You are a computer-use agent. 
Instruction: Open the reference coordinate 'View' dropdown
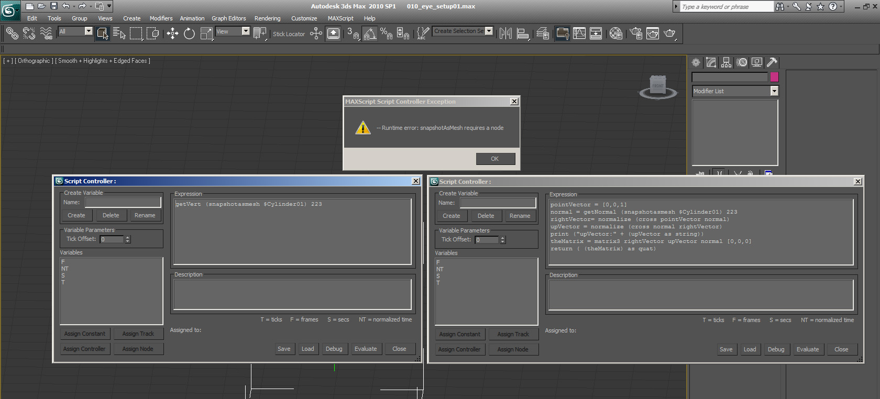click(x=246, y=31)
